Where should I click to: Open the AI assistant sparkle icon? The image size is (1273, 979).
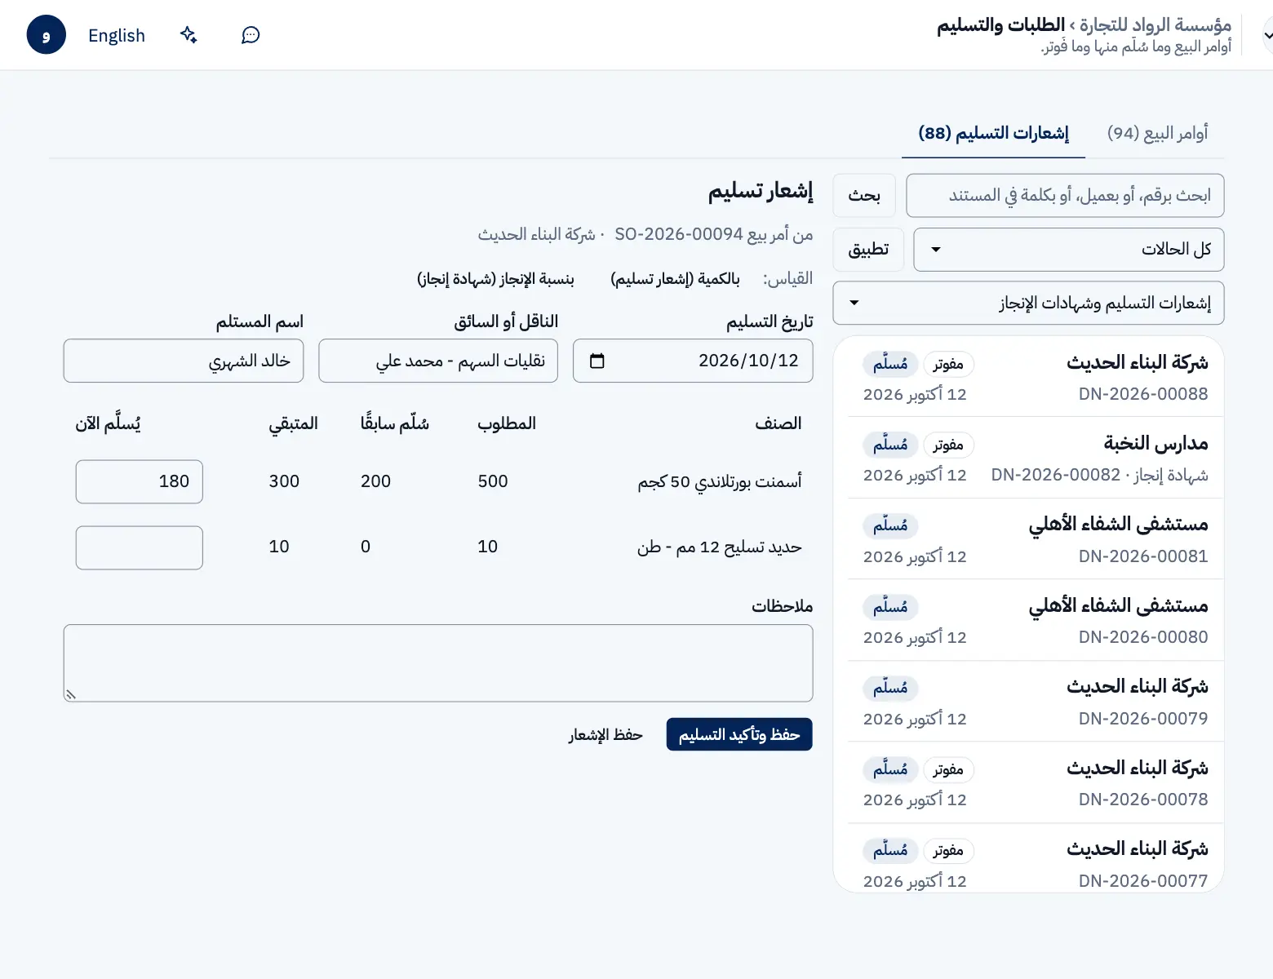click(189, 35)
